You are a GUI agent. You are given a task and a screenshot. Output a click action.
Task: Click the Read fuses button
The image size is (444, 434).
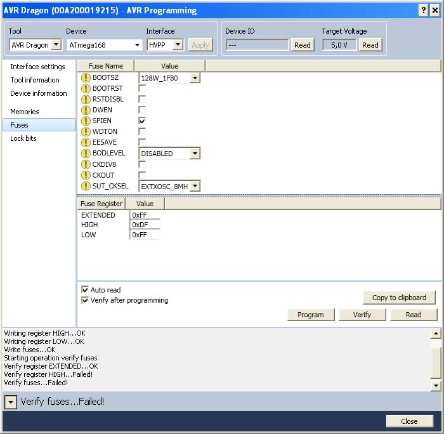(x=414, y=315)
